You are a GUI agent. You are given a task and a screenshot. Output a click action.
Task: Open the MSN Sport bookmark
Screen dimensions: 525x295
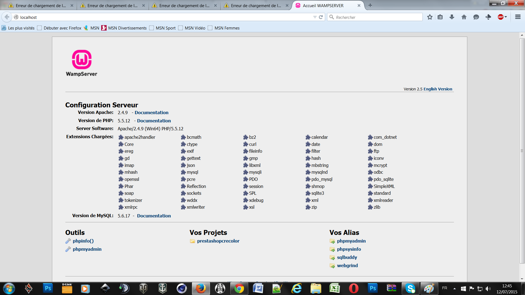(162, 28)
